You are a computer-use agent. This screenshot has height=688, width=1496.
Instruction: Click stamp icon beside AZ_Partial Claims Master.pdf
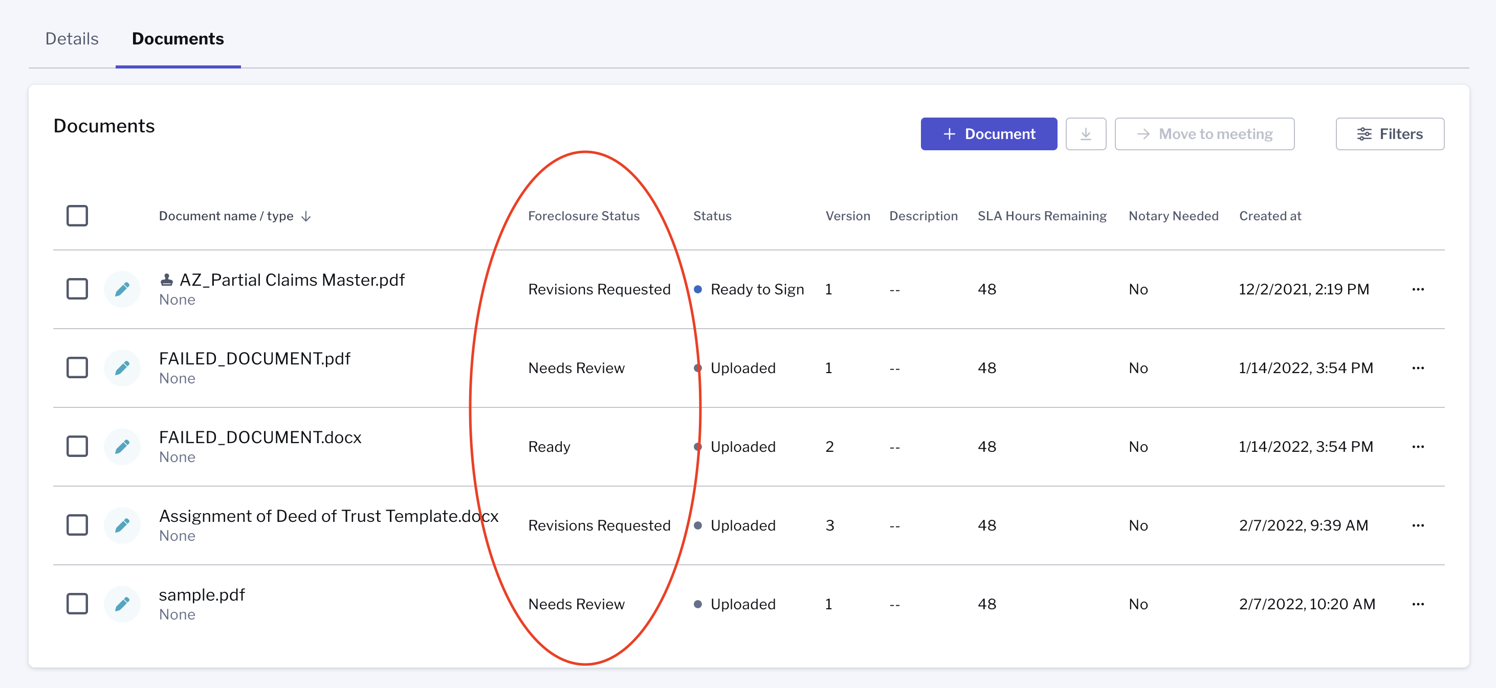[167, 280]
